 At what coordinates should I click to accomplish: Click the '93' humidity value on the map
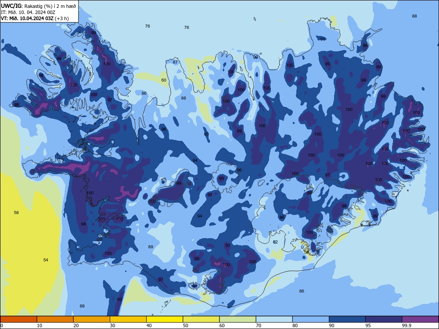tap(206, 134)
